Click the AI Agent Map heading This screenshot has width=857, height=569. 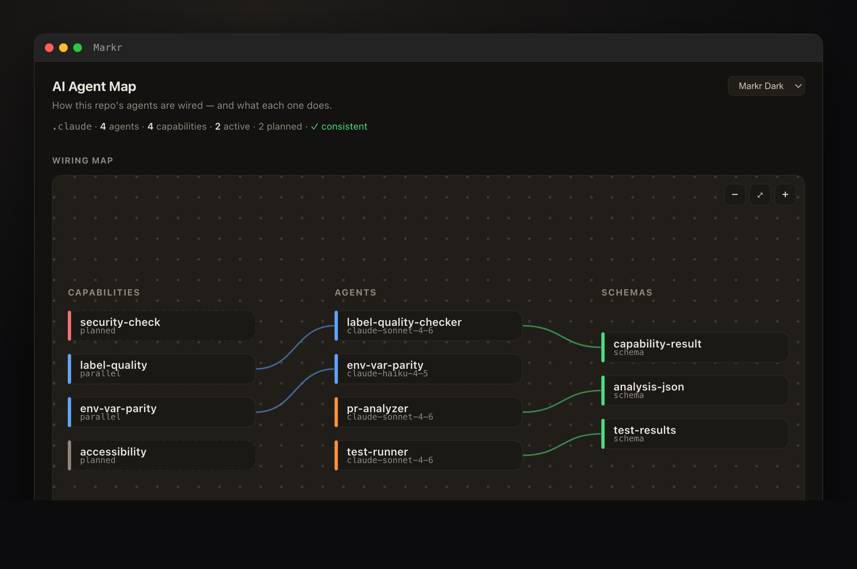point(94,86)
